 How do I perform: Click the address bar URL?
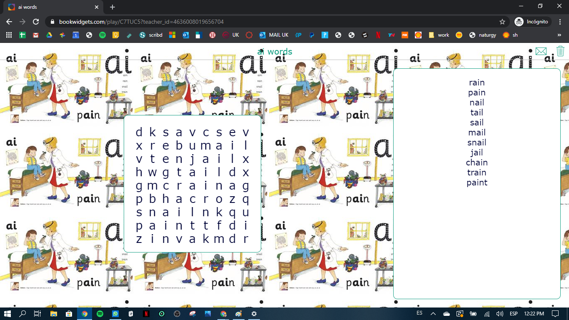click(x=141, y=22)
